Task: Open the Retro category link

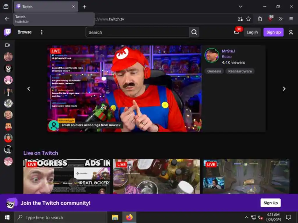Action: coord(226,57)
